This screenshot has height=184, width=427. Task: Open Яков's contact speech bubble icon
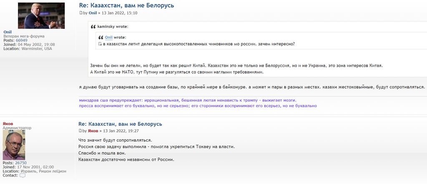(23, 176)
